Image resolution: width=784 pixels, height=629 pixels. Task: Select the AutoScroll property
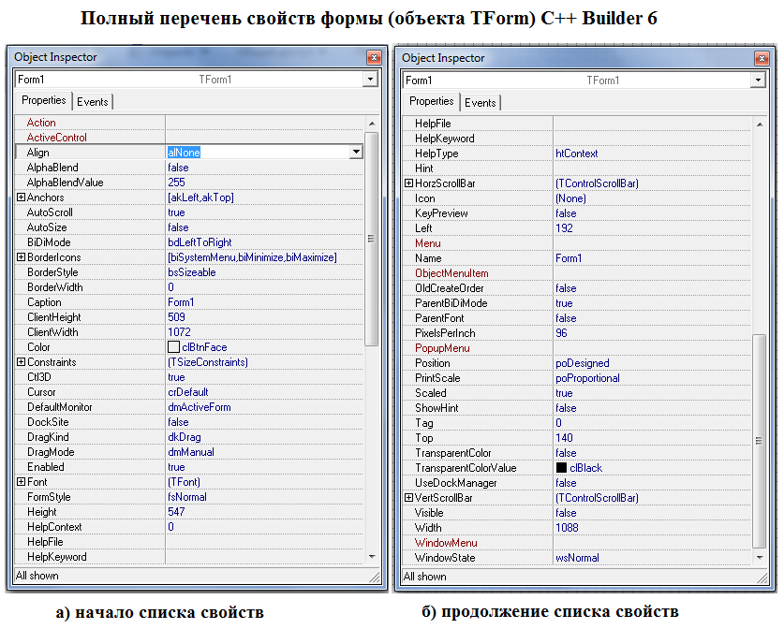click(50, 212)
